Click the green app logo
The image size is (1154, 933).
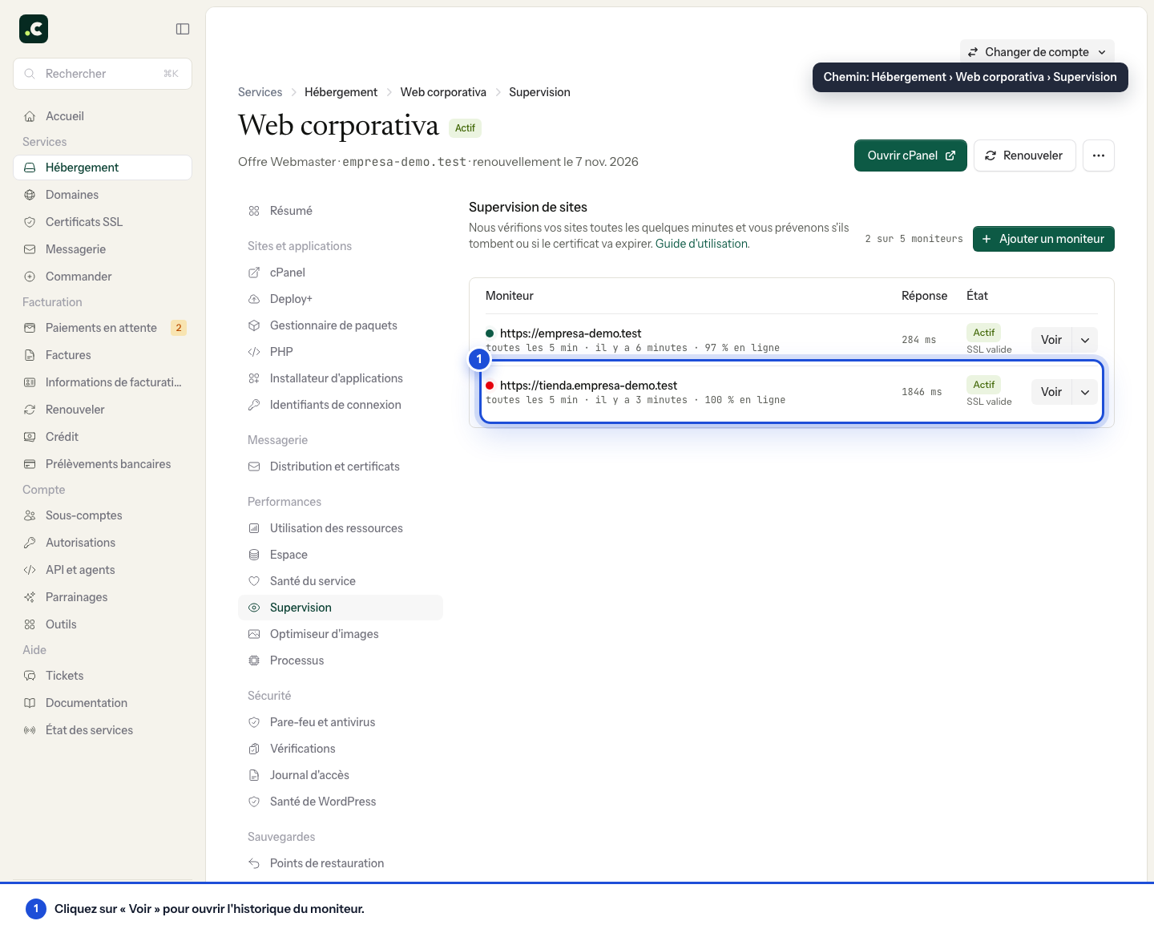pyautogui.click(x=34, y=29)
